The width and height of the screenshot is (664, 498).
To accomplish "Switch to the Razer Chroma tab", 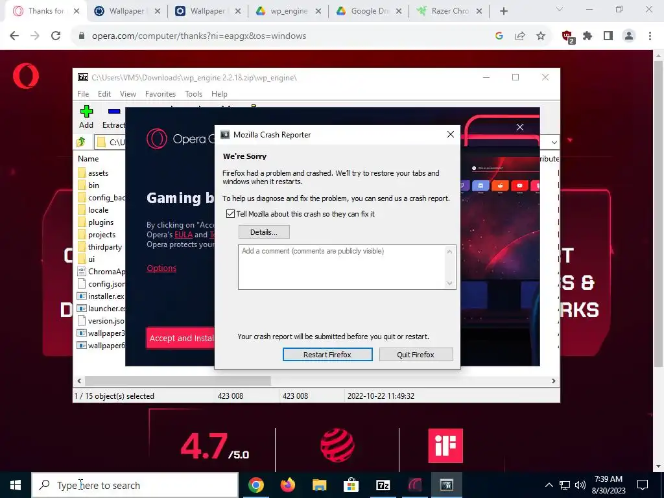I will pyautogui.click(x=450, y=11).
